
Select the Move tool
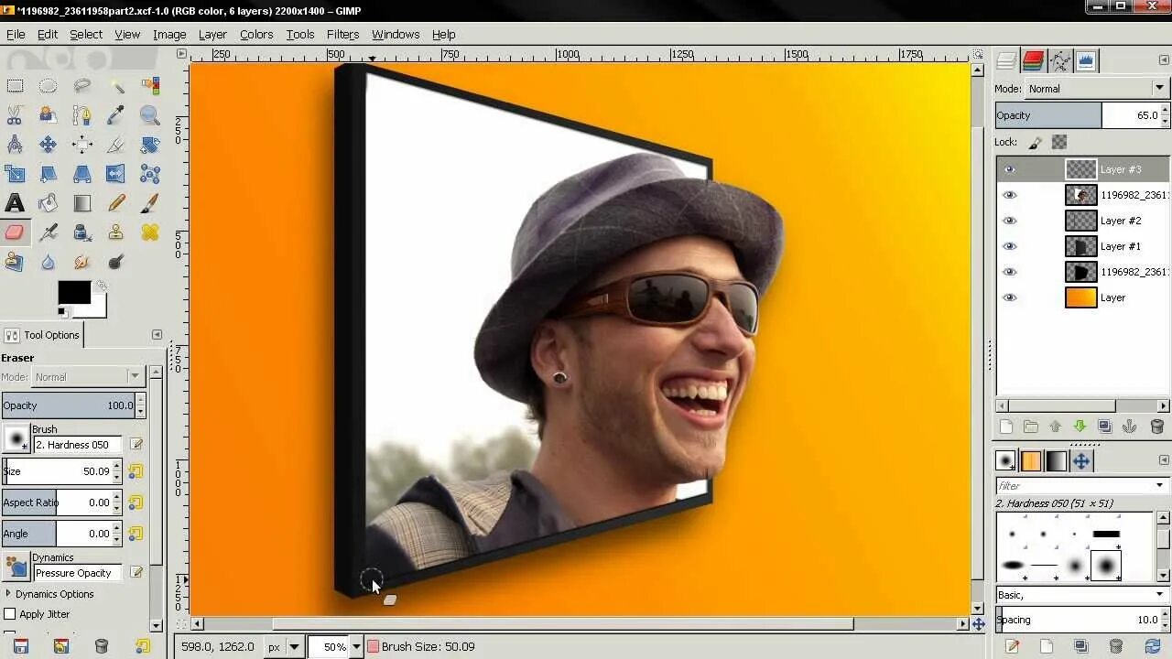pos(48,145)
